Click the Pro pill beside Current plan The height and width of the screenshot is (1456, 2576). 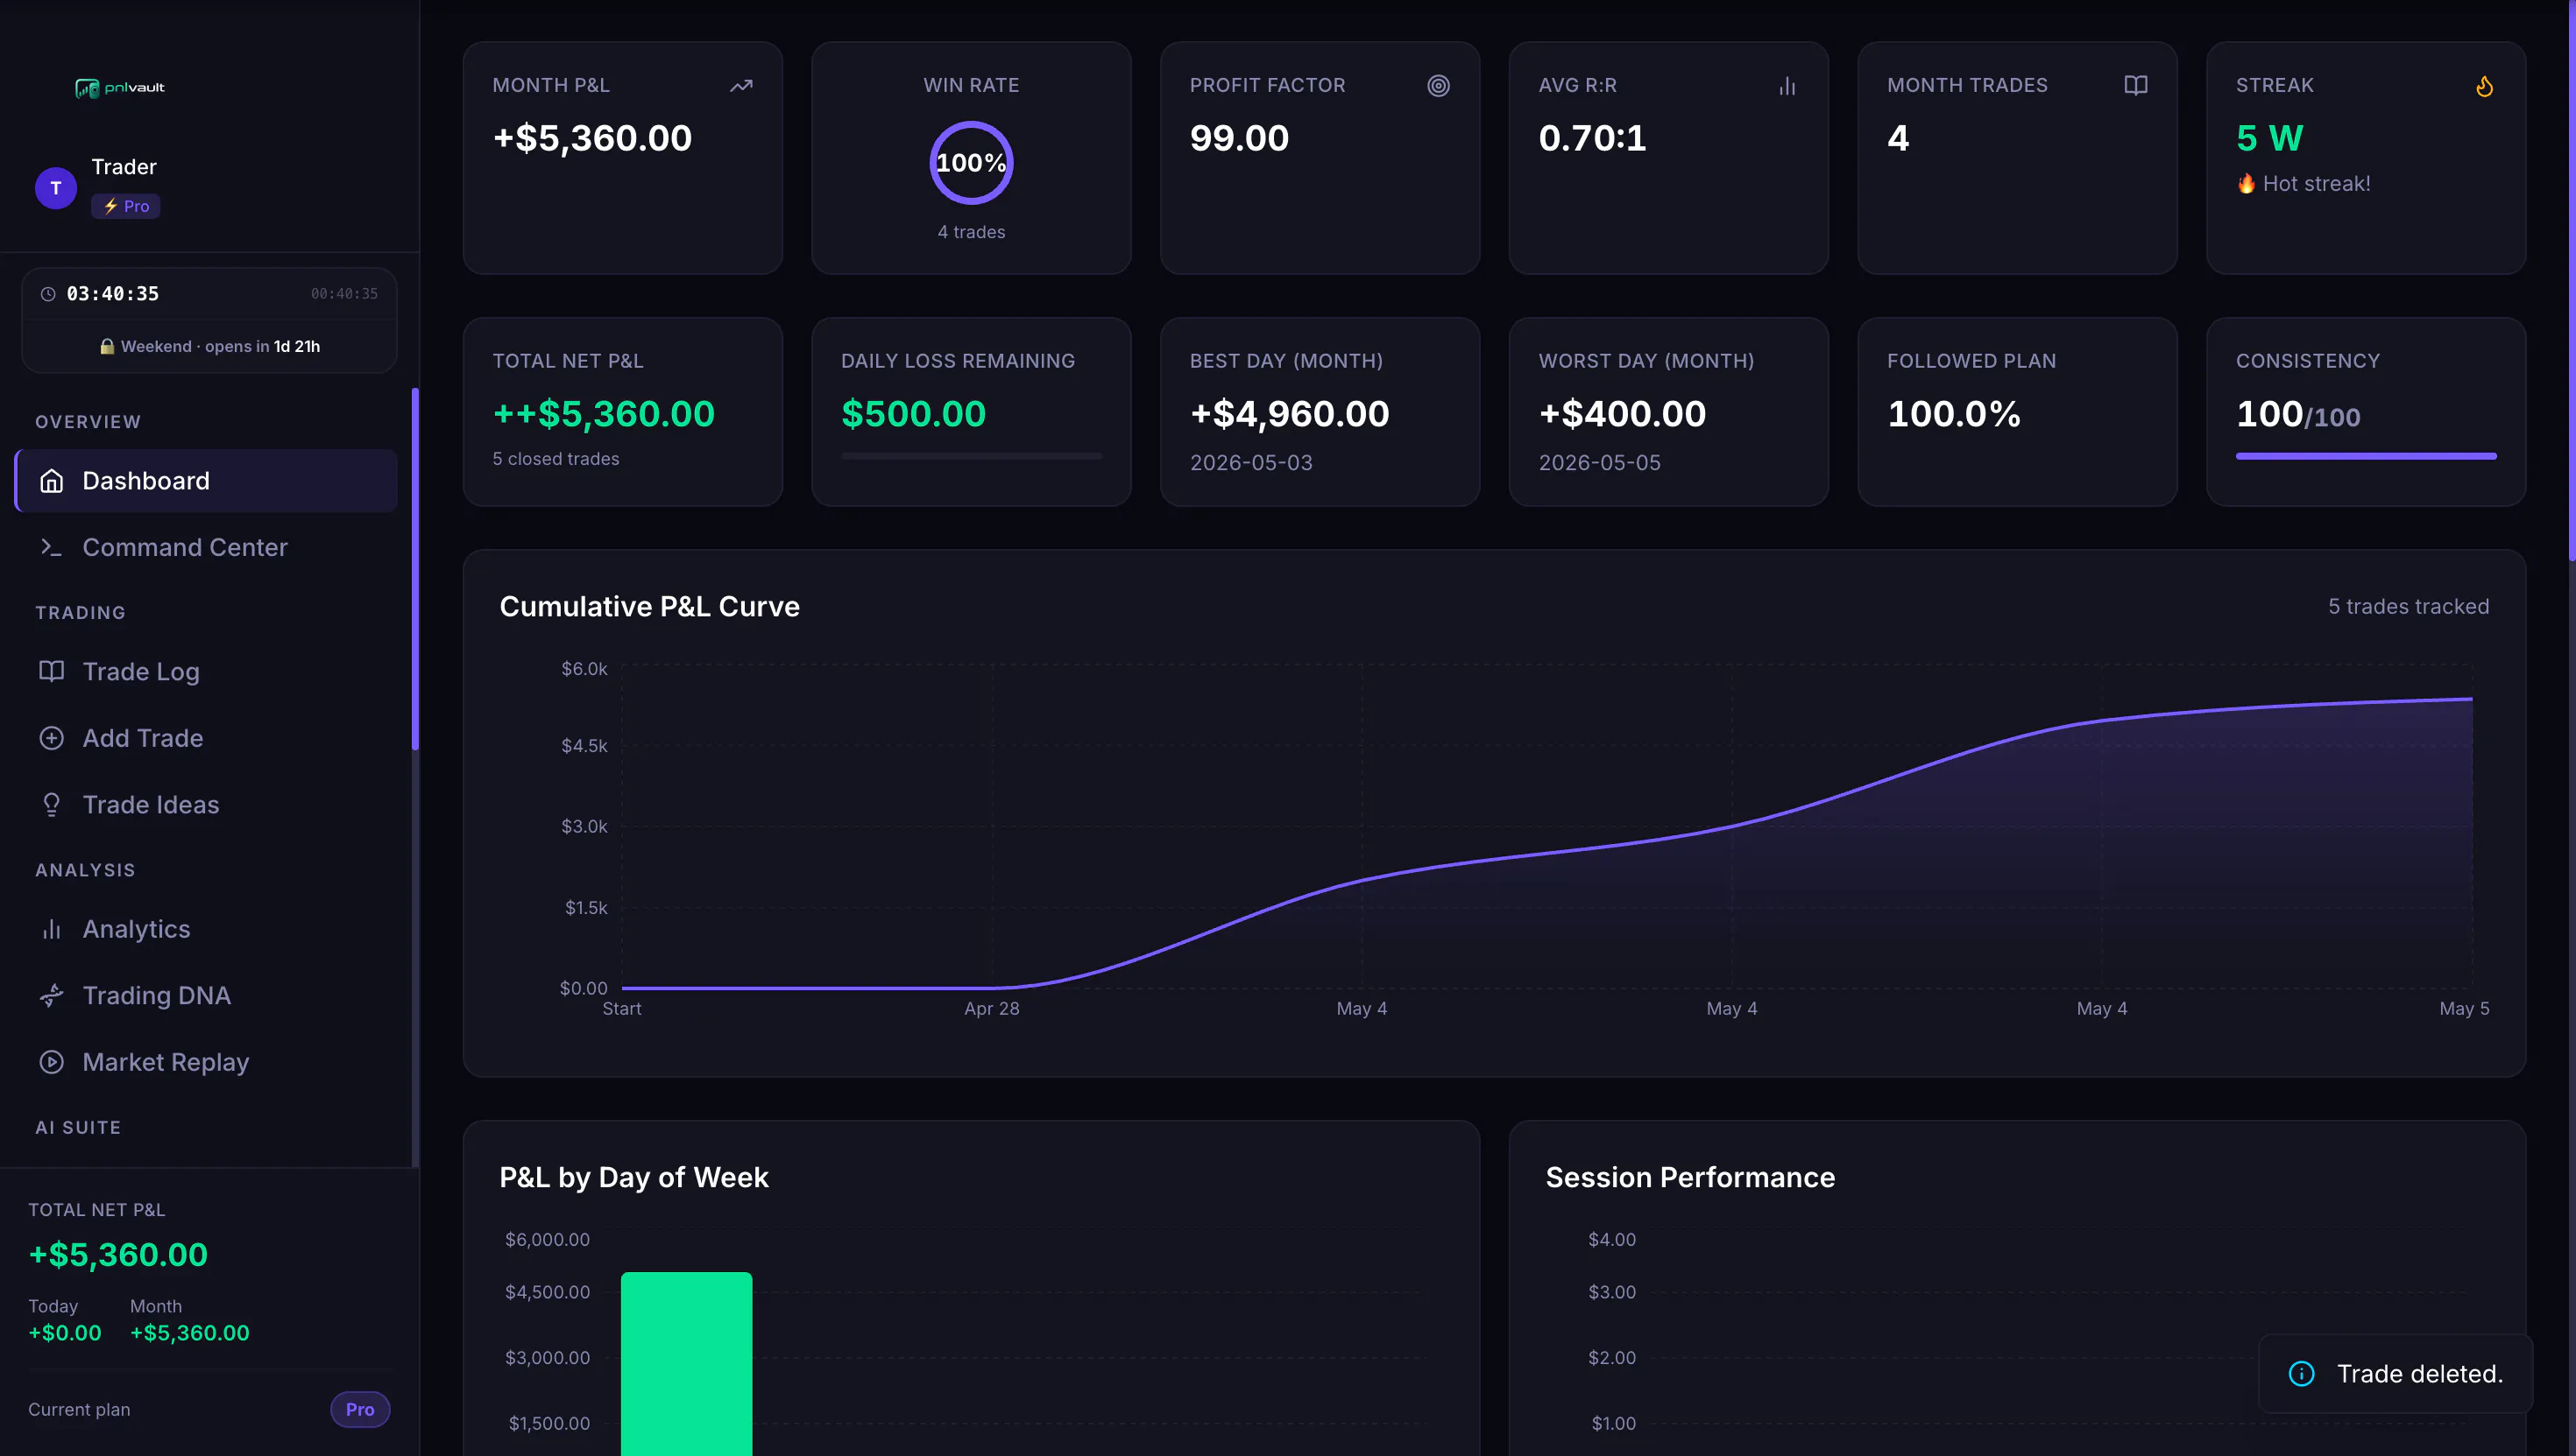pyautogui.click(x=360, y=1409)
